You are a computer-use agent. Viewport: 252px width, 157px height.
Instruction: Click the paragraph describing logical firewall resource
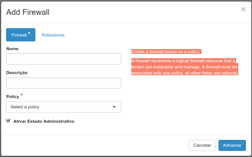click(x=185, y=67)
